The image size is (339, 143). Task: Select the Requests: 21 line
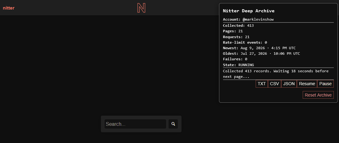coord(236,37)
